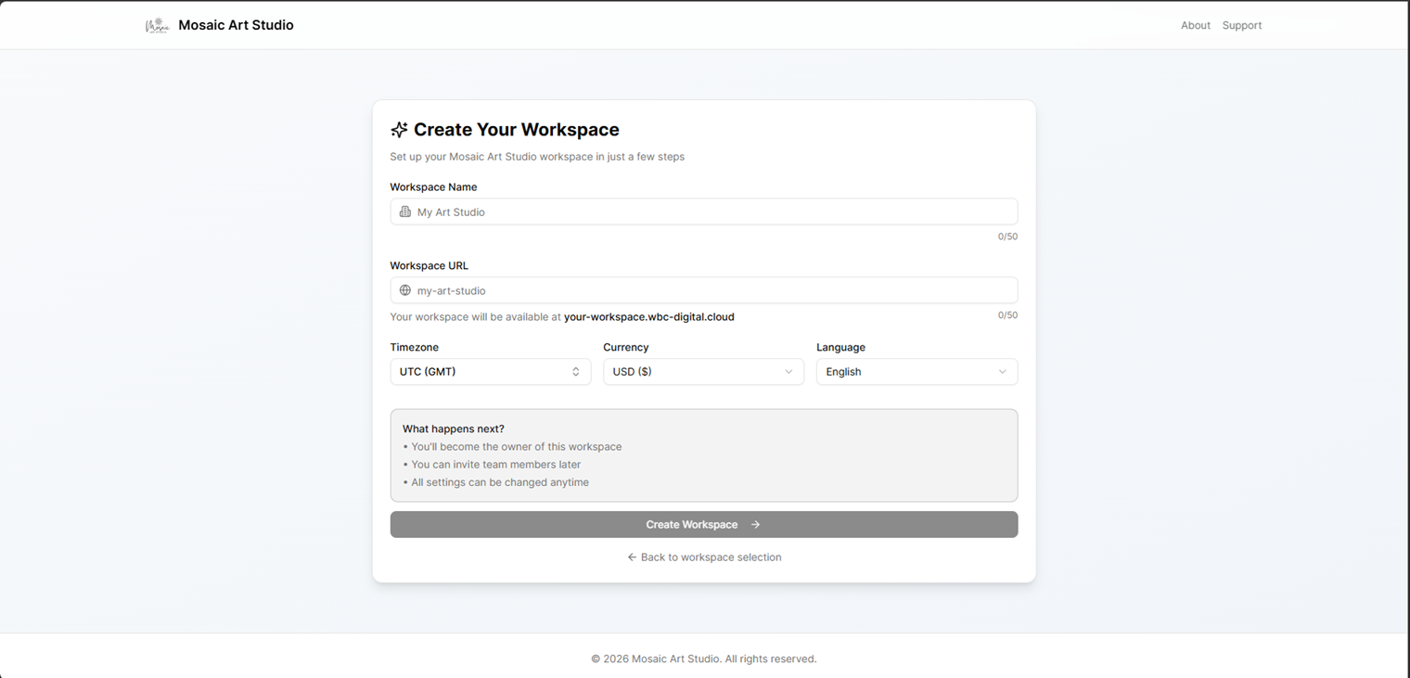Click the 0/50 character counter under Workspace Name
Screen dimensions: 1410x678
point(1007,237)
